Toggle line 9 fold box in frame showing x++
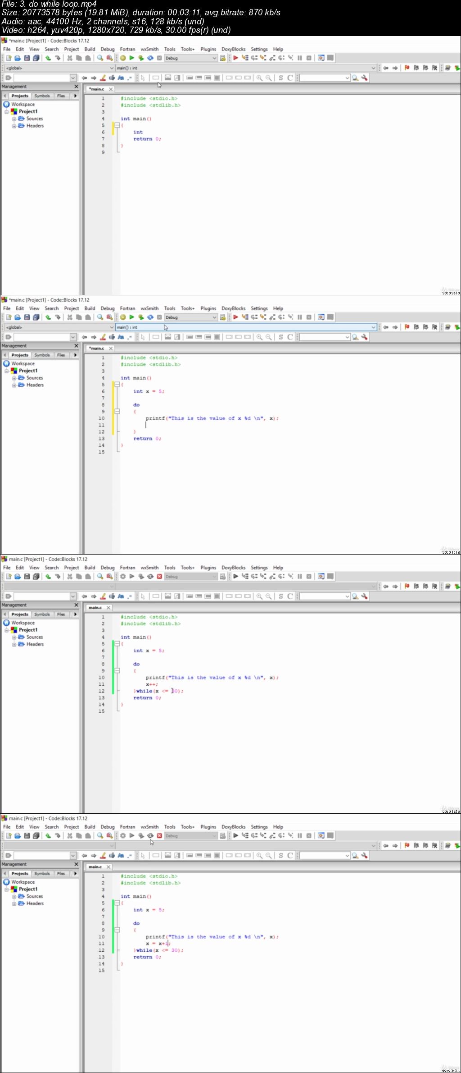Image resolution: width=461 pixels, height=1073 pixels. tap(117, 671)
